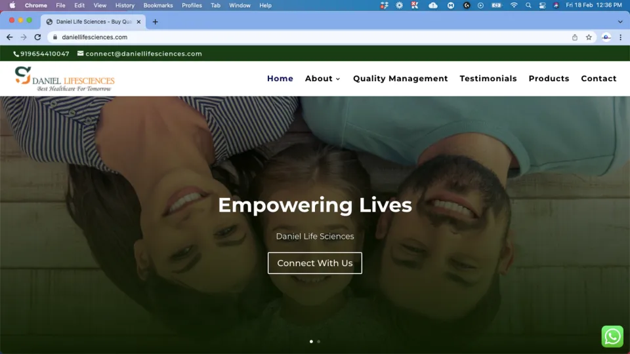
Task: Go to the Home page link
Action: (280, 79)
